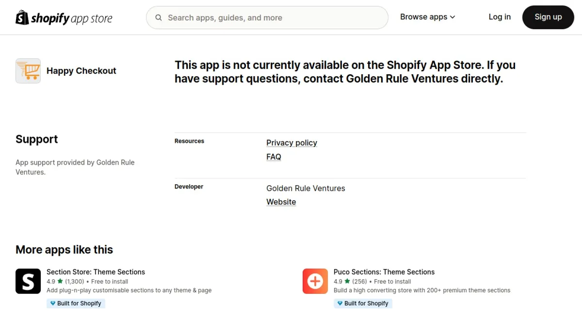Screen dimensions: 582x315
Task: Click Built for Shopify badge under Section Store
Action: (76, 303)
